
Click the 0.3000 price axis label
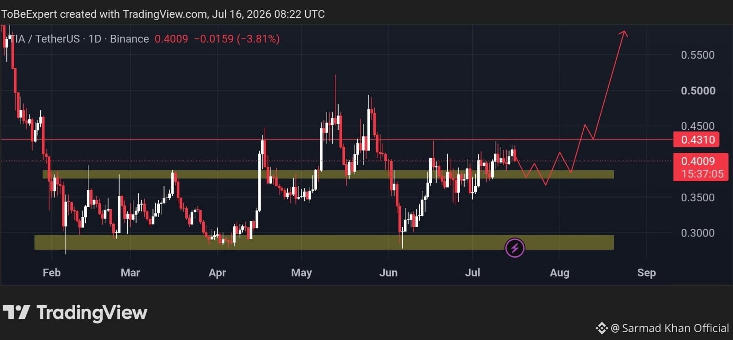point(698,233)
